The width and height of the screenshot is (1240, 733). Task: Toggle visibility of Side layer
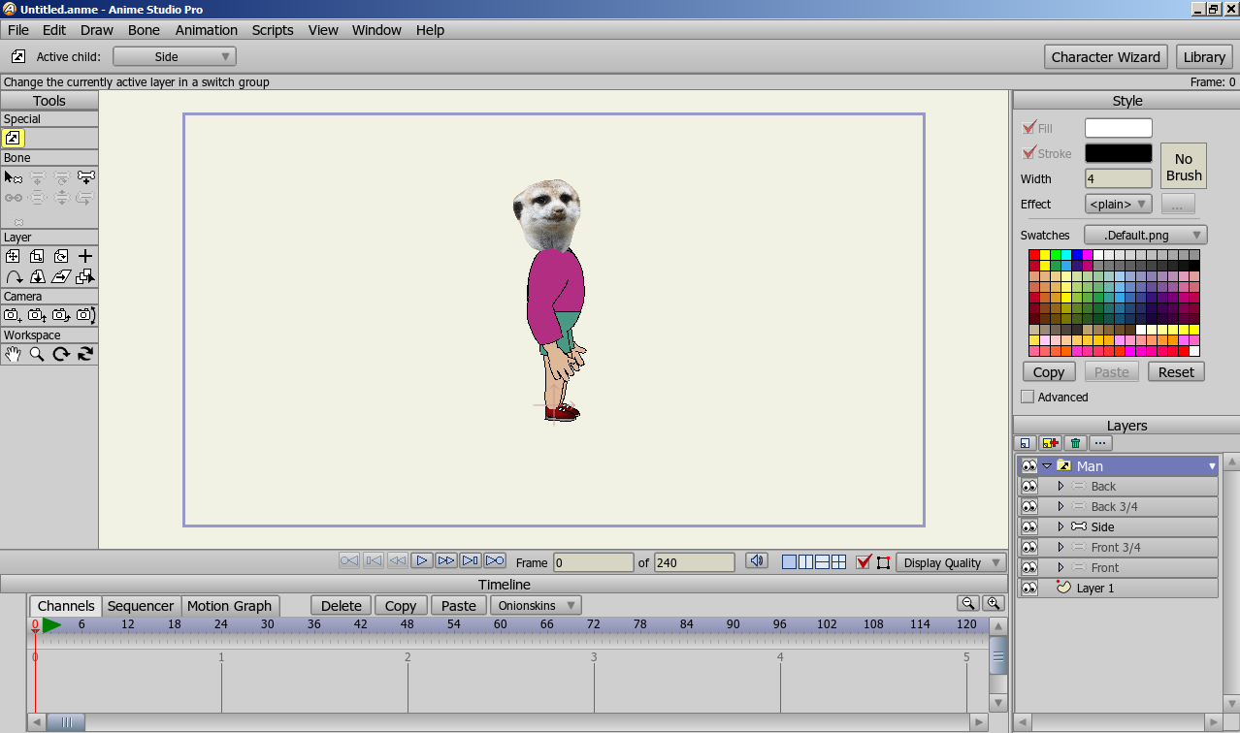(x=1028, y=526)
